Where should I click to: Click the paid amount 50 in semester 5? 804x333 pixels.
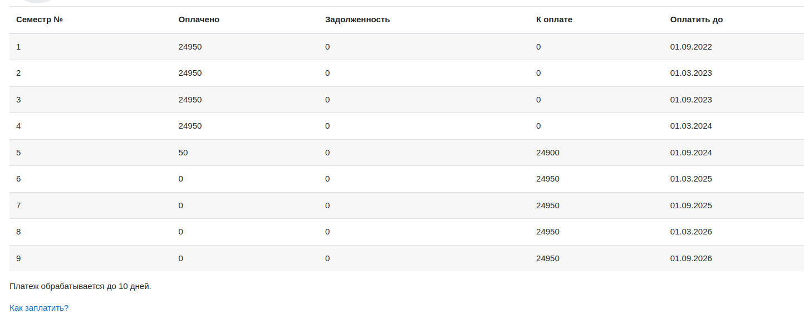click(x=183, y=153)
